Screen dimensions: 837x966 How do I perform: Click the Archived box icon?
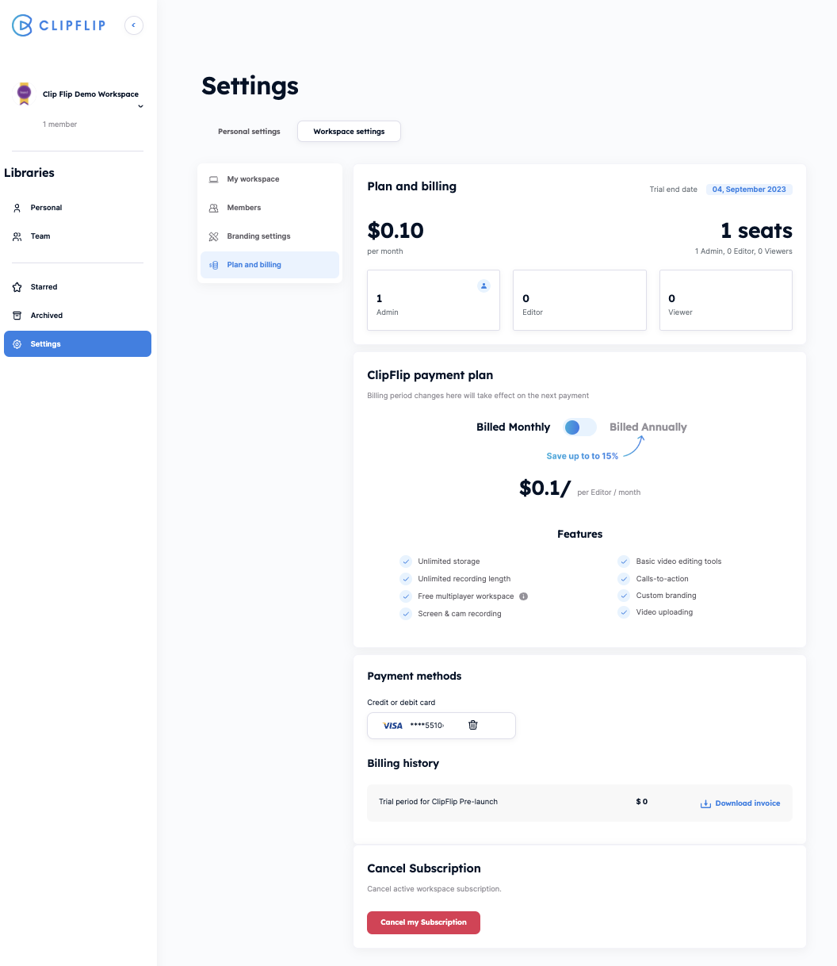(17, 316)
